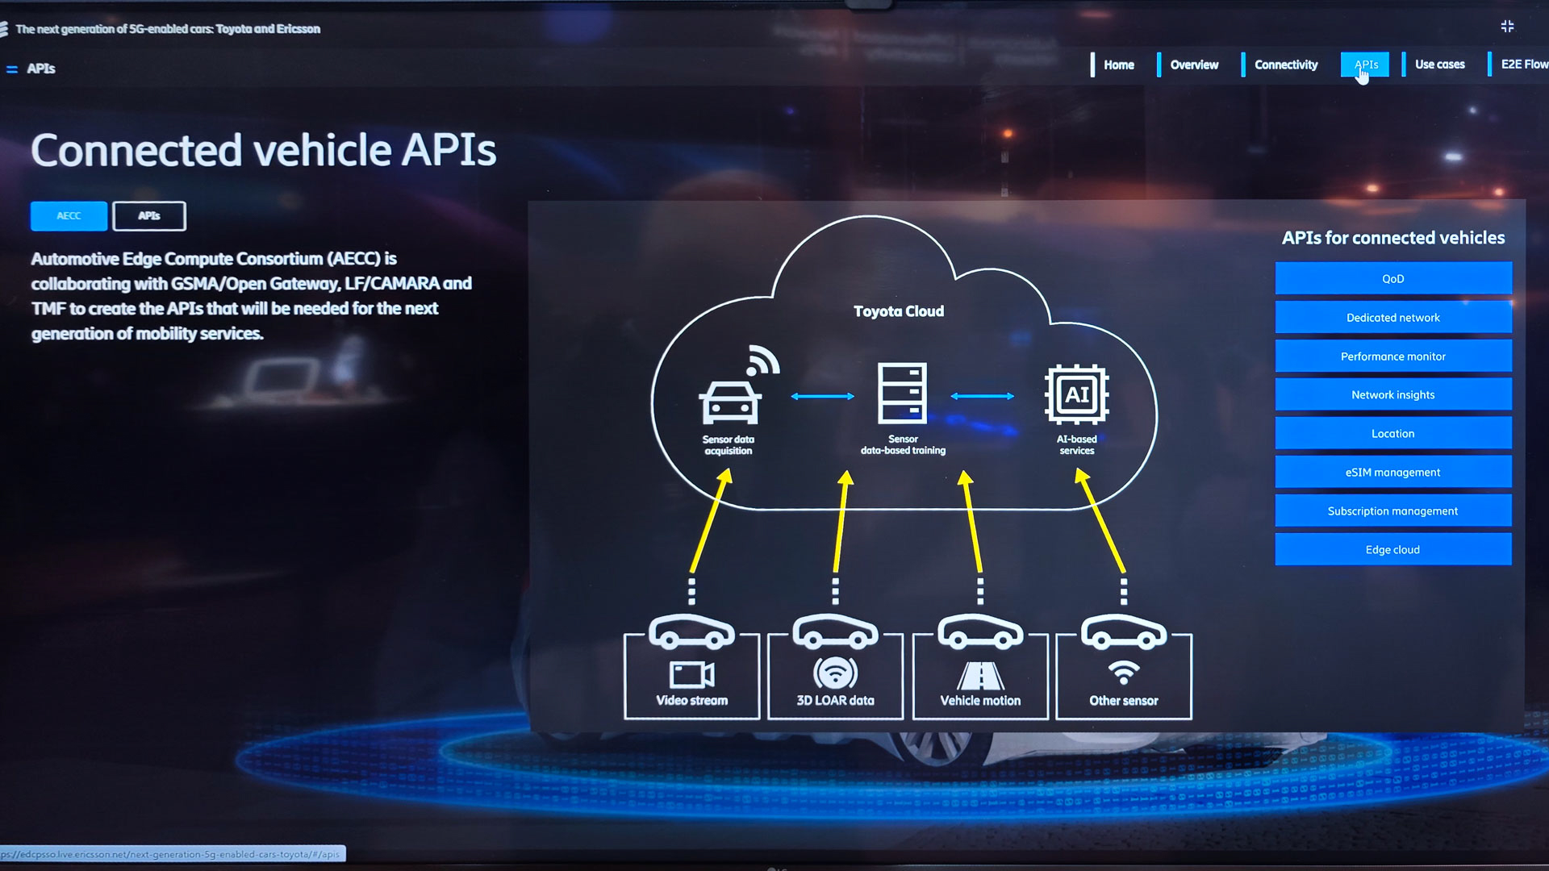Switch to the Connectivity tab
The image size is (1549, 871).
(1285, 65)
